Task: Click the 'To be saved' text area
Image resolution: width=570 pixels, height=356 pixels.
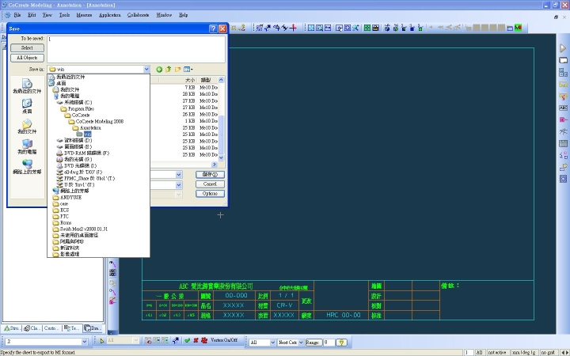Action: pos(136,49)
